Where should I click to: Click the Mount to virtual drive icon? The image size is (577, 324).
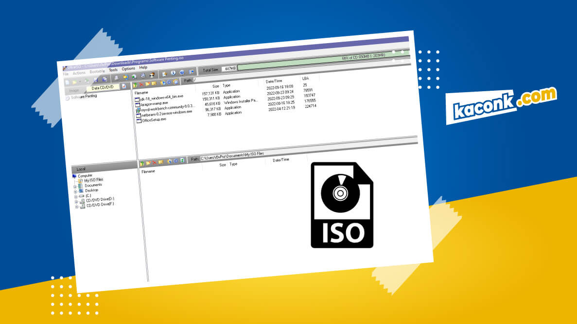pyautogui.click(x=143, y=76)
